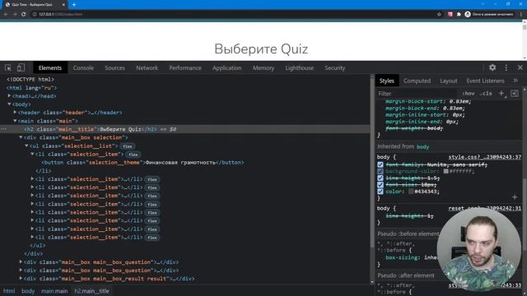The width and height of the screenshot is (527, 296).
Task: Open the #ffffff background color swatch
Action: point(445,171)
